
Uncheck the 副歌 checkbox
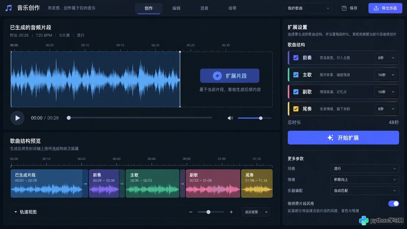(x=296, y=92)
